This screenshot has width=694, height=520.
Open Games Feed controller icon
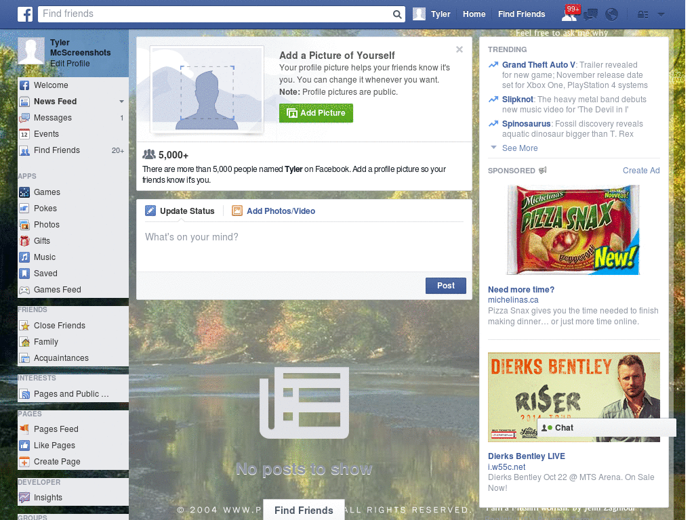pos(25,290)
